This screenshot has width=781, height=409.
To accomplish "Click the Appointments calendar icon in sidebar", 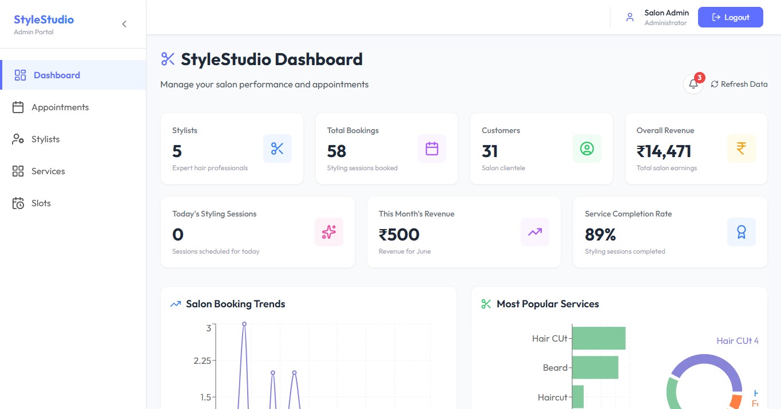I will tap(18, 107).
